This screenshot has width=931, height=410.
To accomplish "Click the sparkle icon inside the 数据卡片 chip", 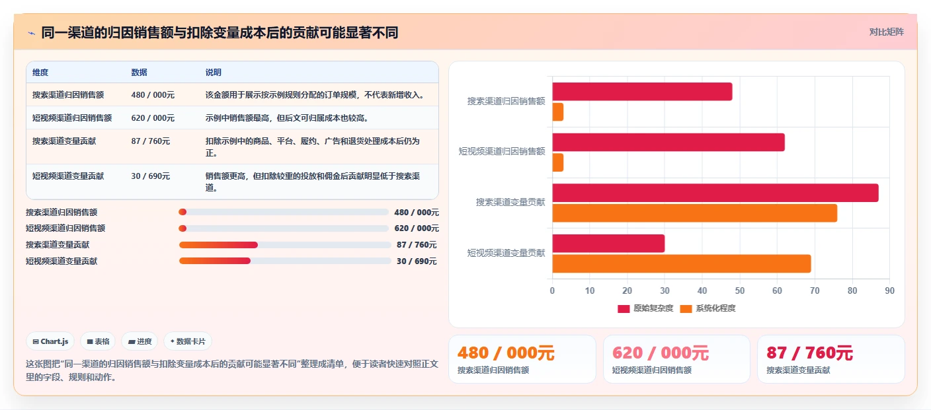I will click(172, 341).
